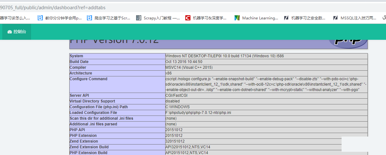This screenshot has height=155, width=386.
Task: Click the Virtual Directory Support label
Action: pyautogui.click(x=92, y=101)
